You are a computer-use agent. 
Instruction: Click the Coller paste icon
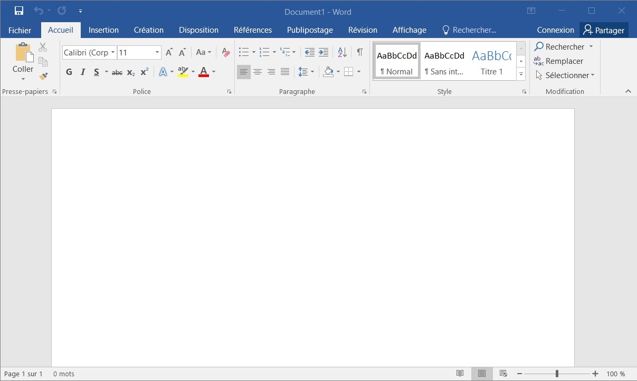(23, 53)
